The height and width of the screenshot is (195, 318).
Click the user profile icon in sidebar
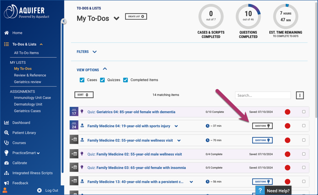[x=5, y=190]
